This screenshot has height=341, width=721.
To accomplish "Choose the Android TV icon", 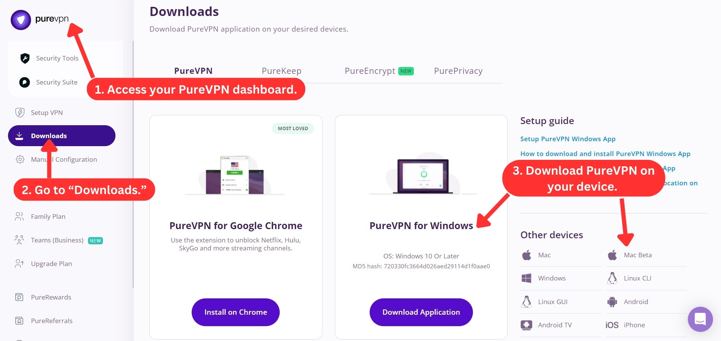I will (526, 325).
